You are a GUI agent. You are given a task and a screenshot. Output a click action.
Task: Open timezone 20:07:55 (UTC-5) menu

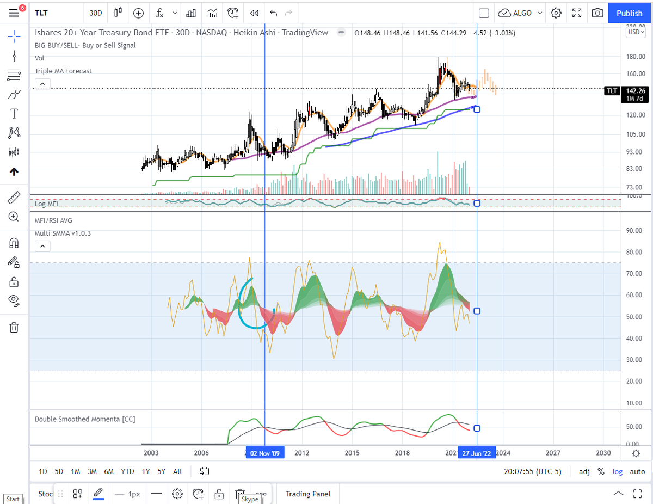533,471
